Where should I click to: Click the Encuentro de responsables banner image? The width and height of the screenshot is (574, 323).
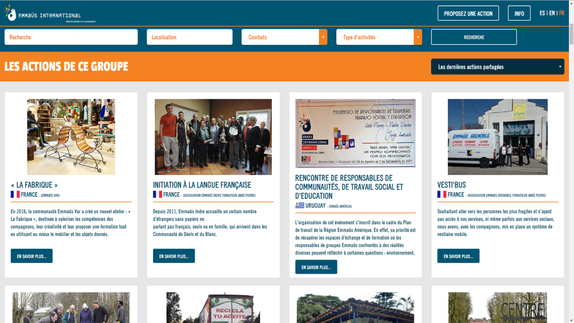[x=355, y=133]
